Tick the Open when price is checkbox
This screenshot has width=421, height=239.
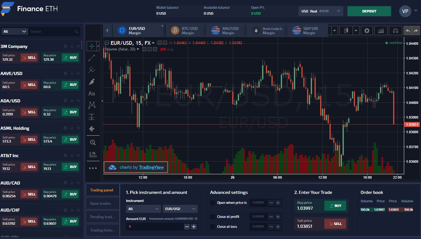pyautogui.click(x=213, y=203)
